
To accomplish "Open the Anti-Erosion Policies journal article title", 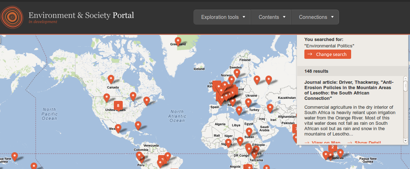I will (x=349, y=90).
